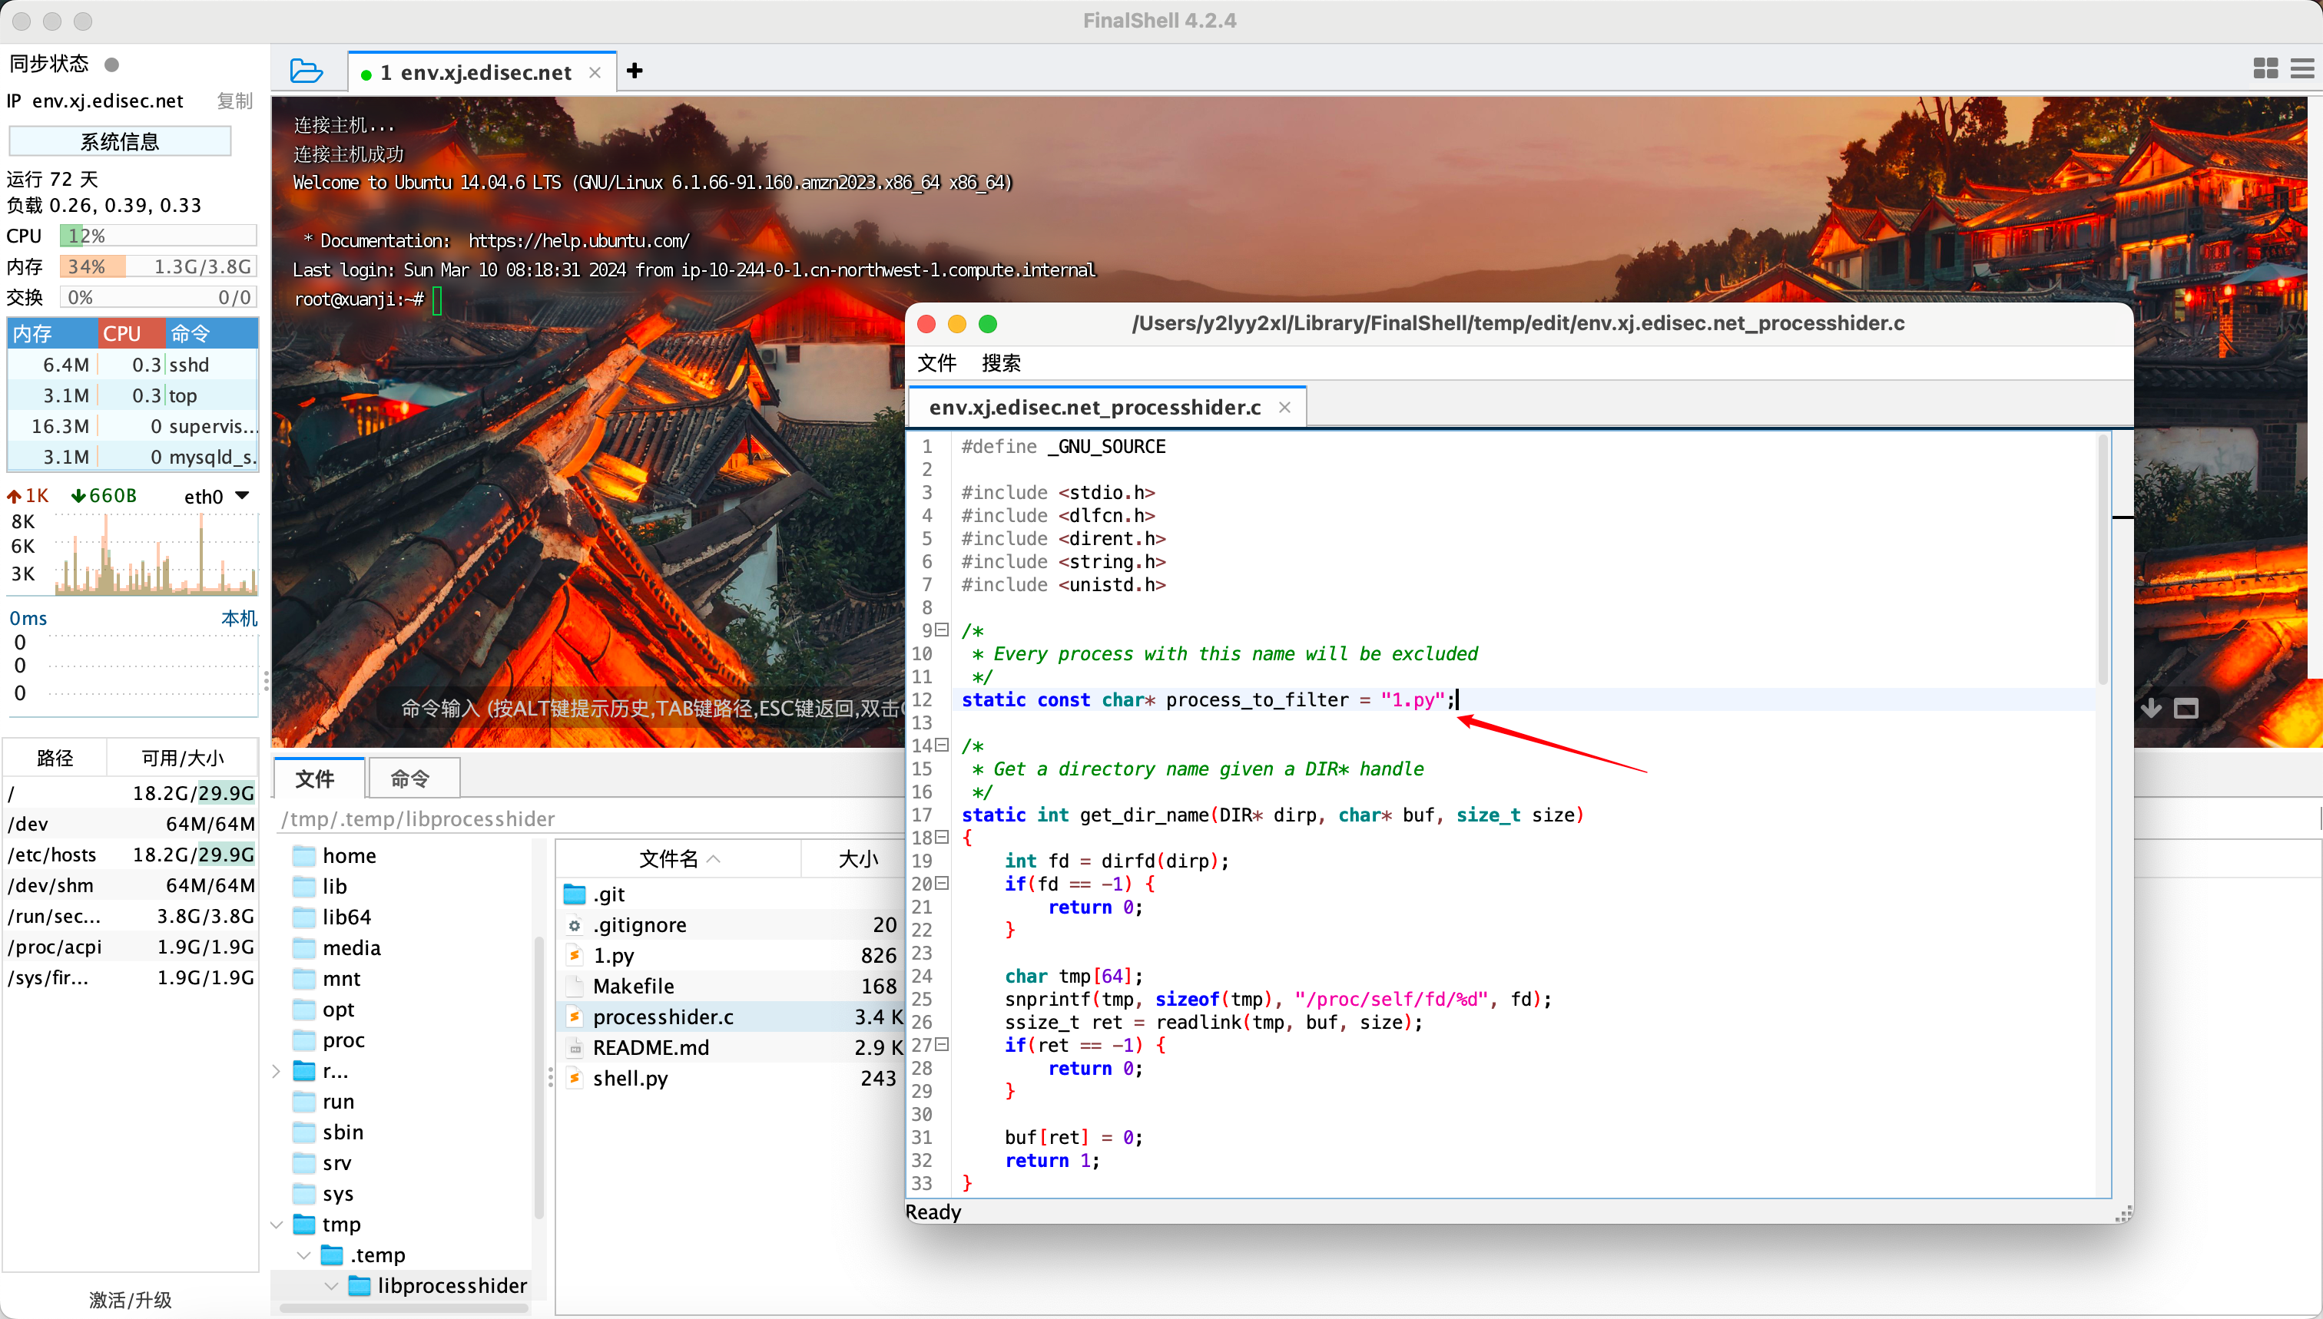Open the editor 文件 menu

(x=936, y=363)
